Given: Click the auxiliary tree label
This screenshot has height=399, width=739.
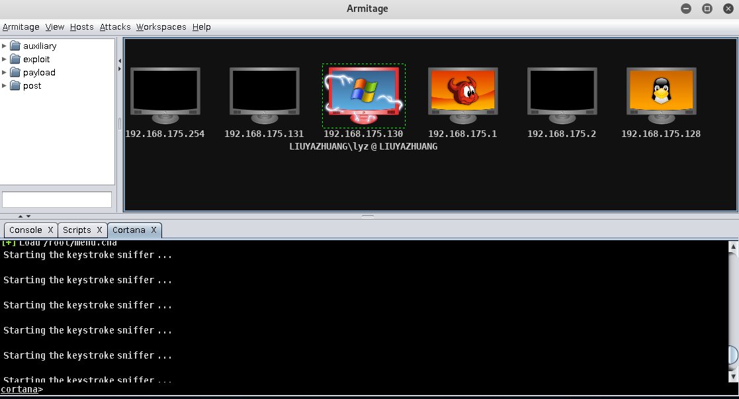Looking at the screenshot, I should click(x=40, y=46).
